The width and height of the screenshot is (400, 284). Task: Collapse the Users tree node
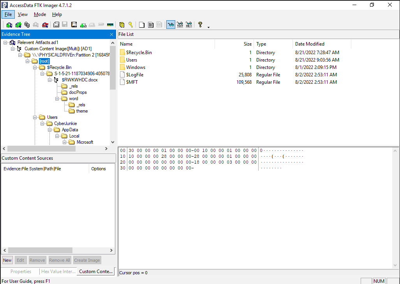coord(35,117)
